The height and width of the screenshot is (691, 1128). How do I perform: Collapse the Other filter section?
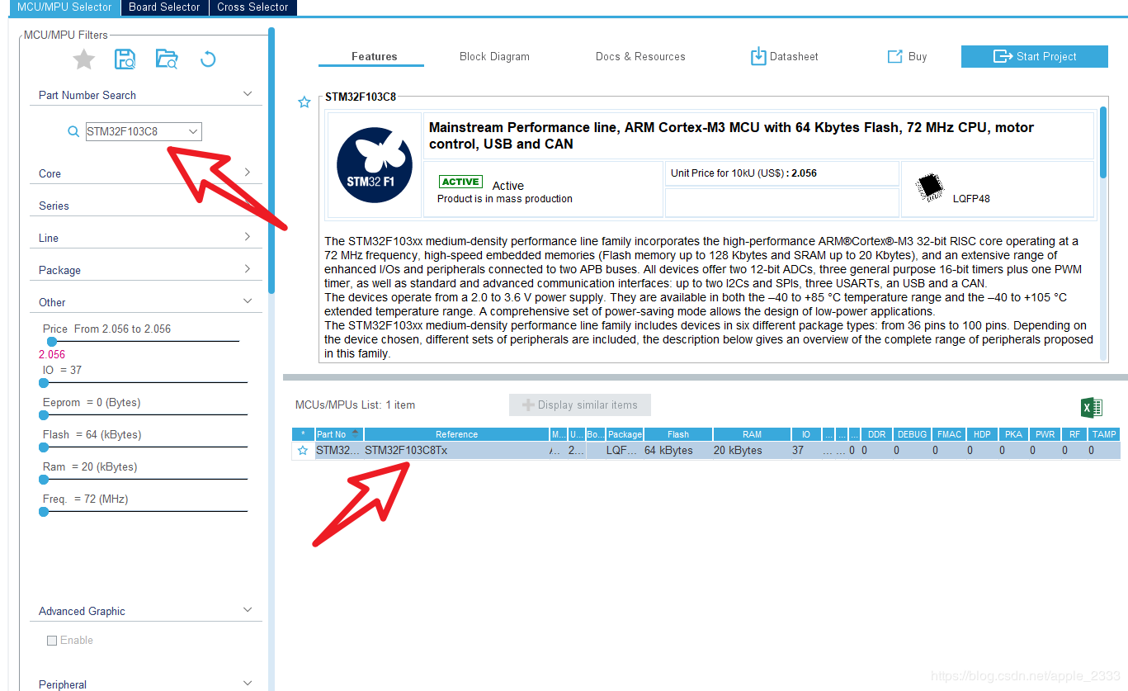[248, 301]
